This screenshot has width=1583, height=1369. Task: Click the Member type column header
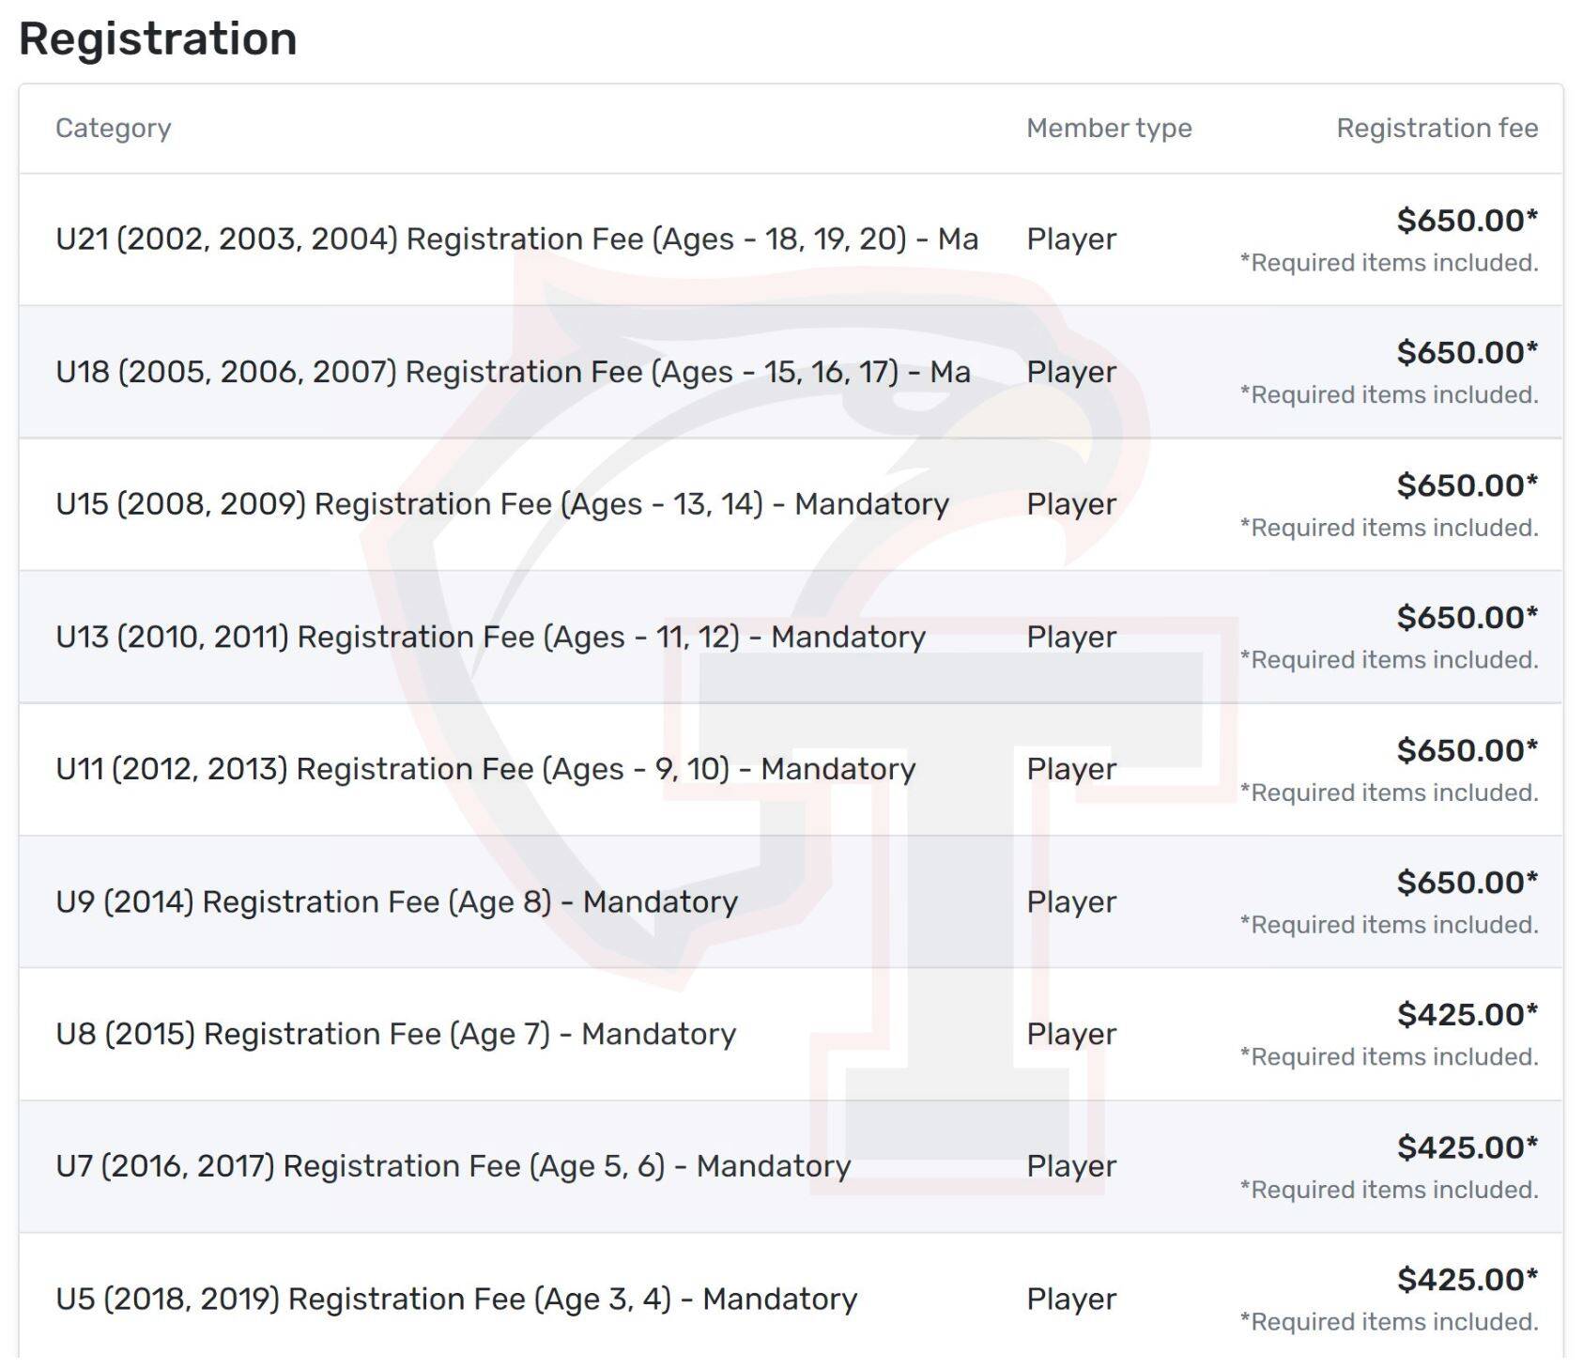(x=1109, y=128)
